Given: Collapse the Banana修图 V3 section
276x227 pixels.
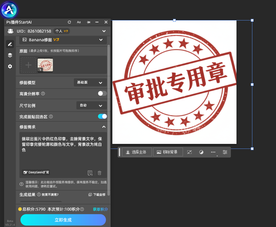Looking at the screenshot, I should 101,40.
